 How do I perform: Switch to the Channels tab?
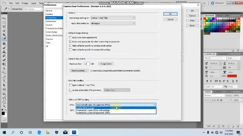point(218,92)
